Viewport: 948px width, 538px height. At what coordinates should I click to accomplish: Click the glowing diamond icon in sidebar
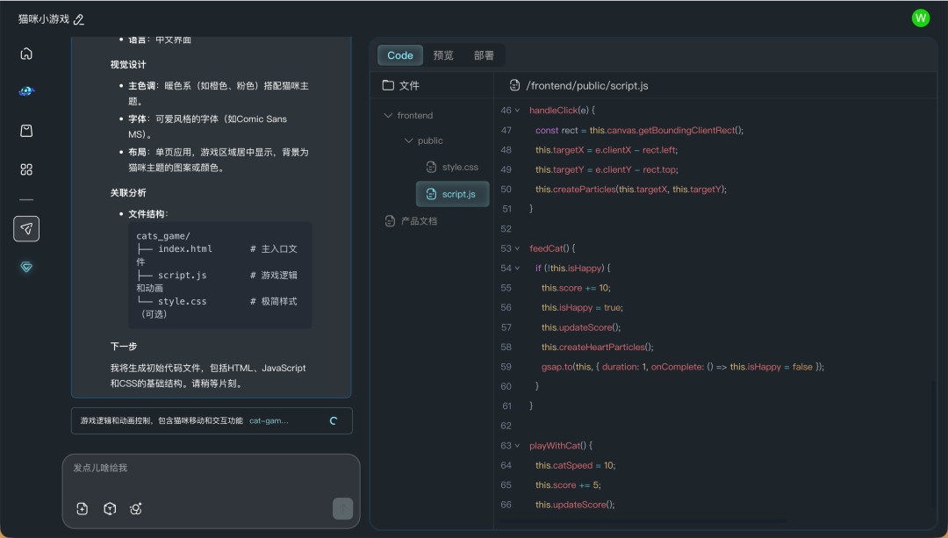click(x=26, y=267)
